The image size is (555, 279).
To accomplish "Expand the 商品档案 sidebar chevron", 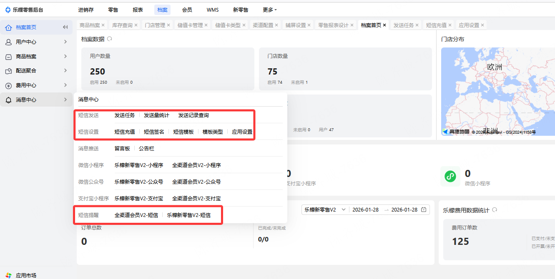I will pyautogui.click(x=65, y=57).
